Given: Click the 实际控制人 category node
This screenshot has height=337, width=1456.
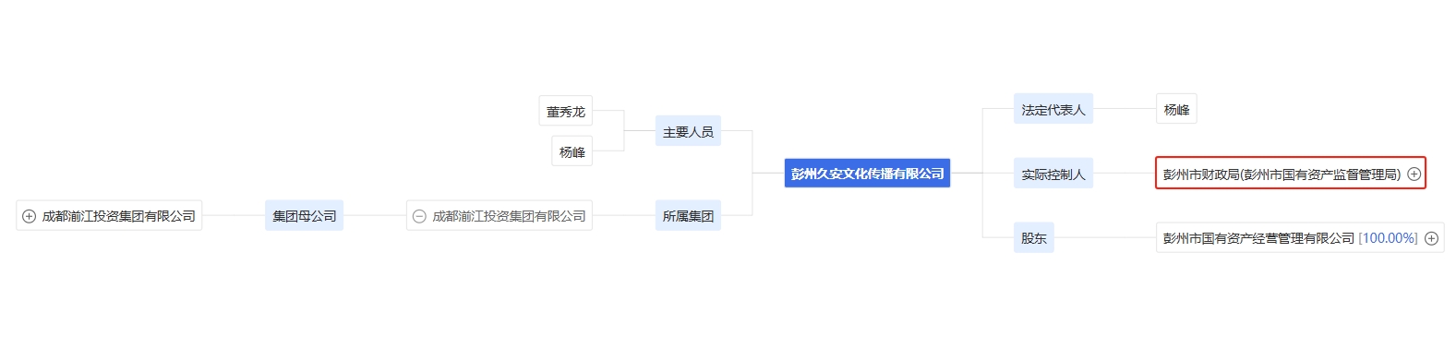Looking at the screenshot, I should [x=1053, y=174].
